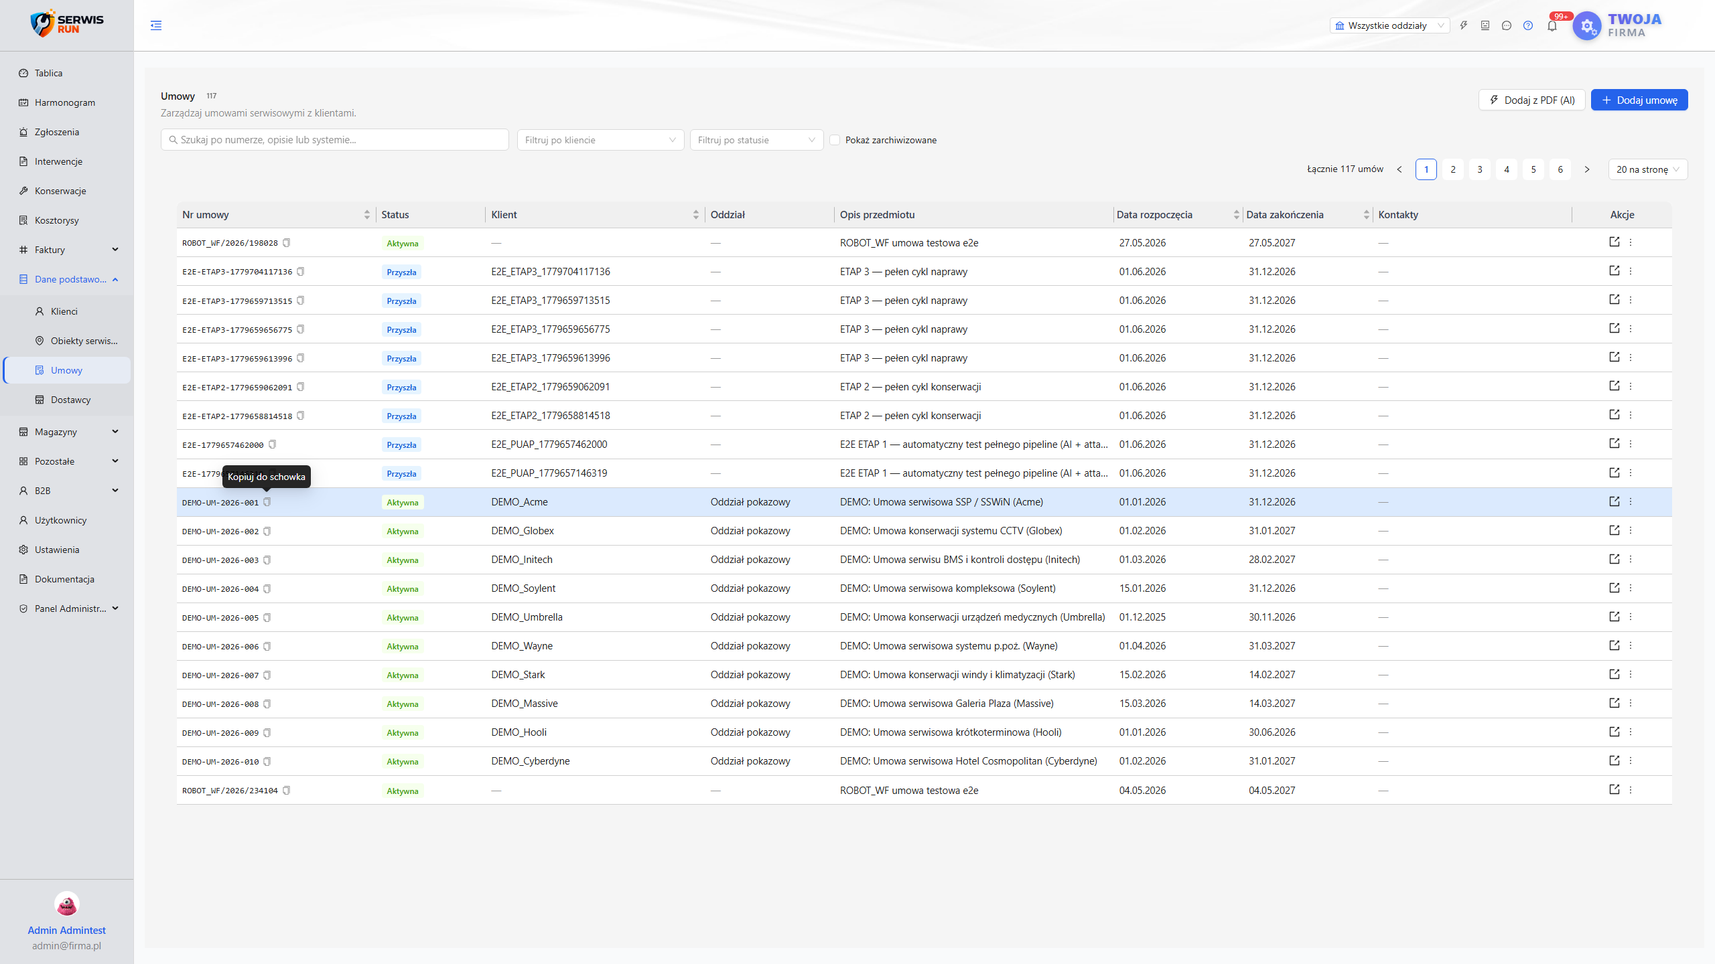Sort by Klient column header
The width and height of the screenshot is (1715, 964).
[x=595, y=215]
